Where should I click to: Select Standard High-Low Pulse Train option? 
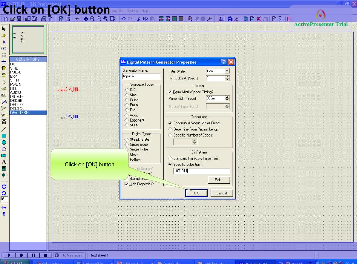[170, 158]
